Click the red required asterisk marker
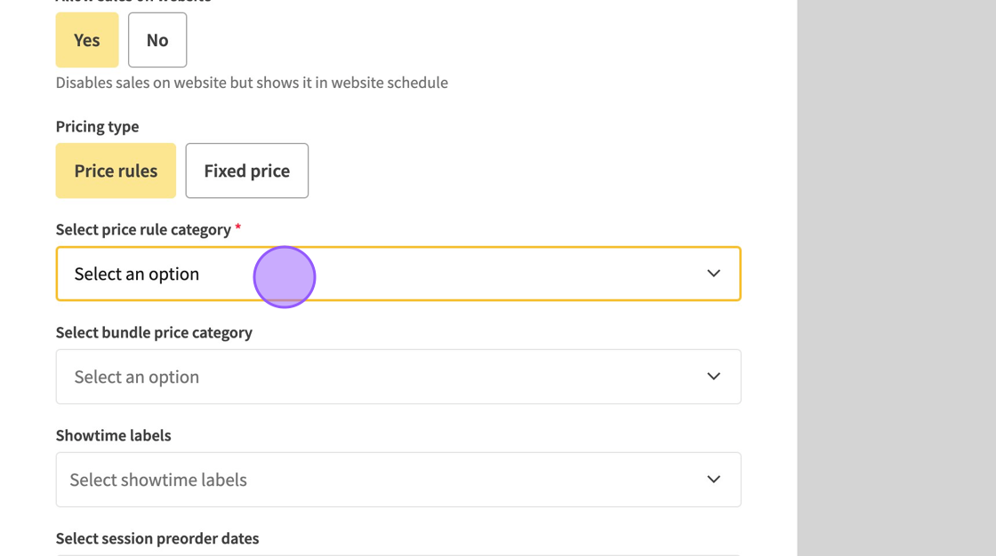This screenshot has height=556, width=996. click(x=237, y=228)
